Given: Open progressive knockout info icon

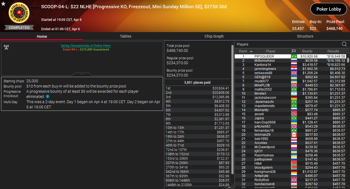Looking at the screenshot, I should point(48,97).
